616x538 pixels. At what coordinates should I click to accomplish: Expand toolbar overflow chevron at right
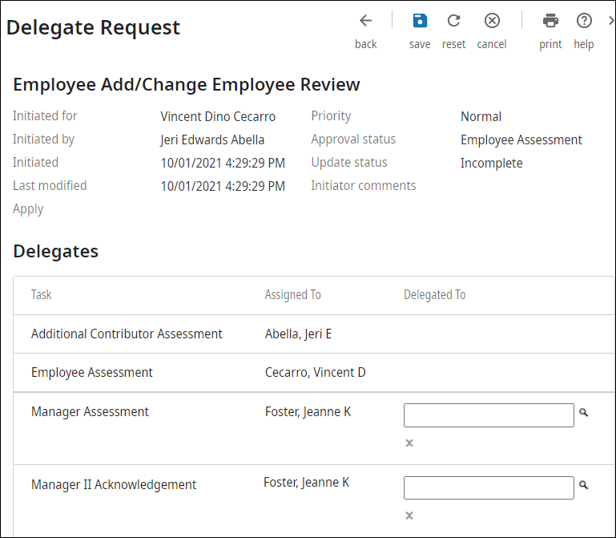611,21
